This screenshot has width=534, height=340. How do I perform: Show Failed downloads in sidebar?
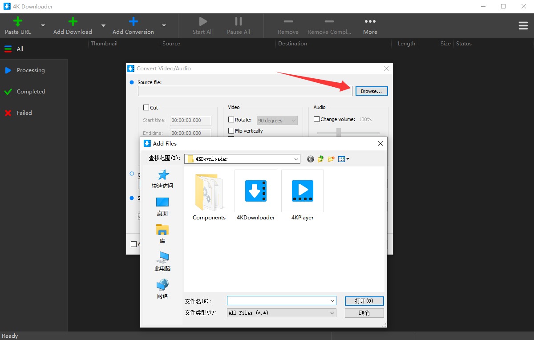(33, 113)
